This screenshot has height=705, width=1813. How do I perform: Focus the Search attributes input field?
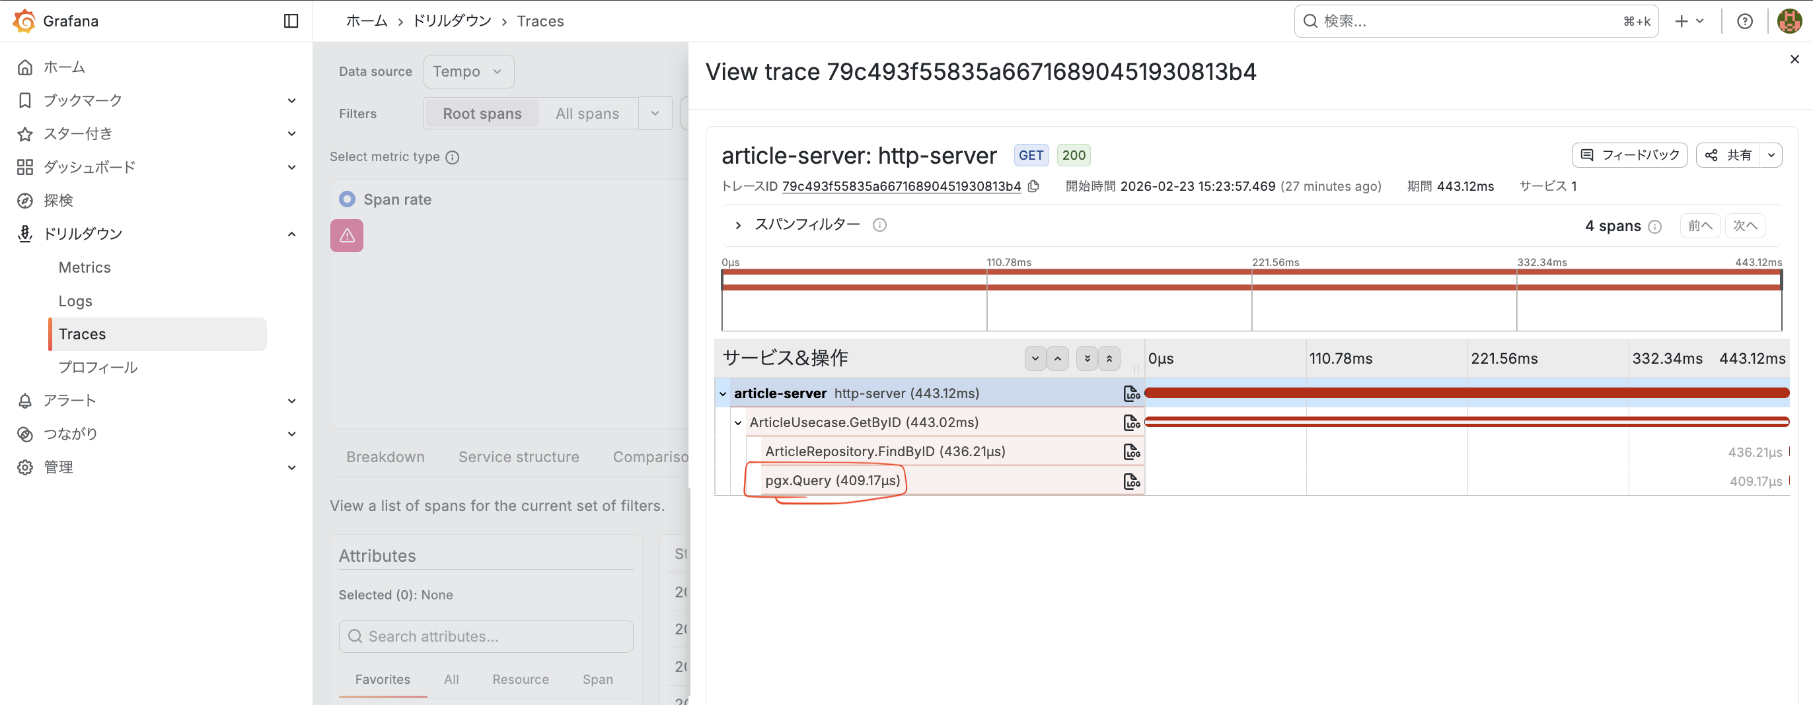pos(486,636)
